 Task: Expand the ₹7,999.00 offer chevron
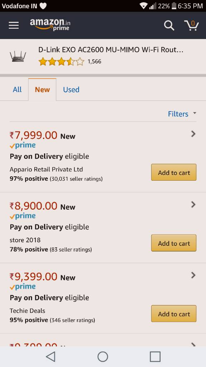point(193,134)
